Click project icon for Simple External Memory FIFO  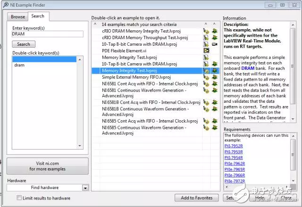pyautogui.click(x=206, y=77)
